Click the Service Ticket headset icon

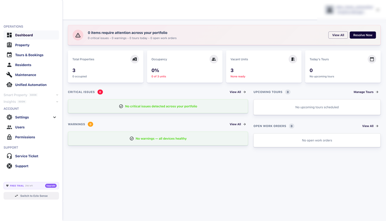pos(9,156)
